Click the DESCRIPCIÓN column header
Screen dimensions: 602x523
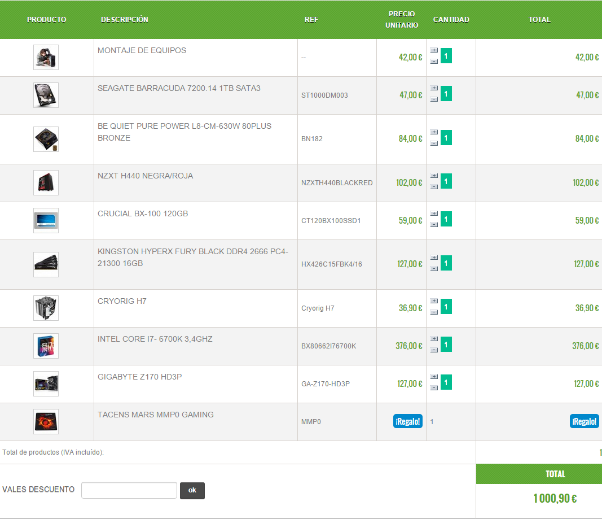pos(124,20)
